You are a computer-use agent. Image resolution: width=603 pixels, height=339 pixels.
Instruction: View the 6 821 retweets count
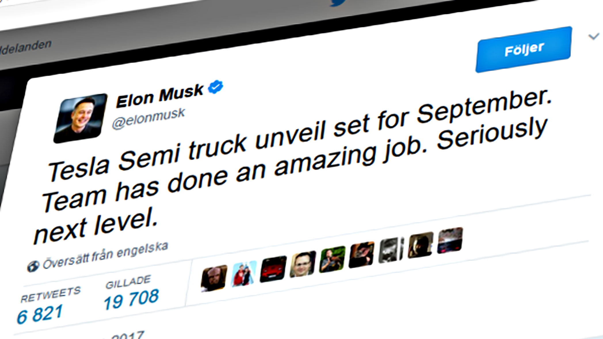click(x=40, y=315)
